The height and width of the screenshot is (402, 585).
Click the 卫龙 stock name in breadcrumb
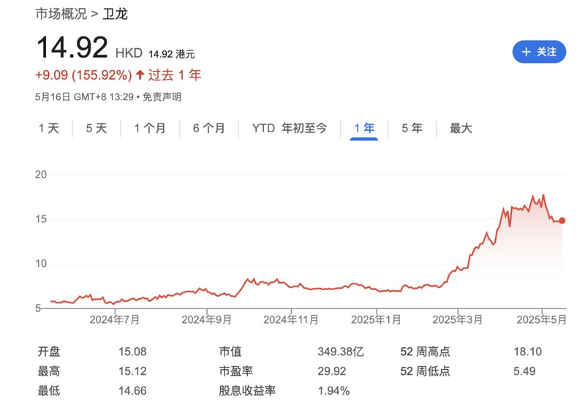(x=115, y=14)
